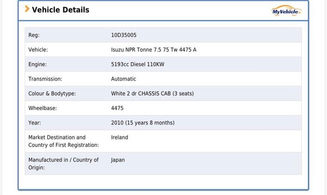The width and height of the screenshot is (327, 195).
Task: Select 'White 2 dr CHASSIS CAB (3 seats)'
Action: [152, 93]
